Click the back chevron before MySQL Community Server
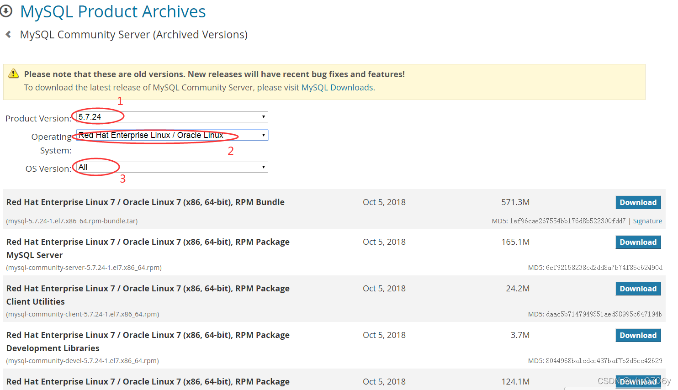 click(8, 34)
